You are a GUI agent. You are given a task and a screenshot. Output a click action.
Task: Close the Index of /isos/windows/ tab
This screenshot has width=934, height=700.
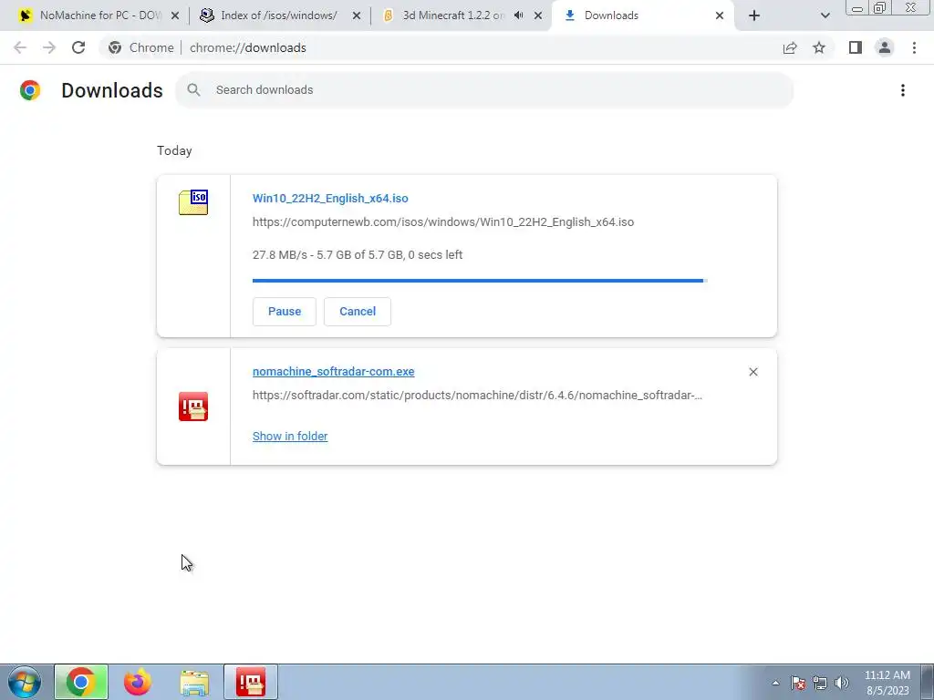[357, 16]
